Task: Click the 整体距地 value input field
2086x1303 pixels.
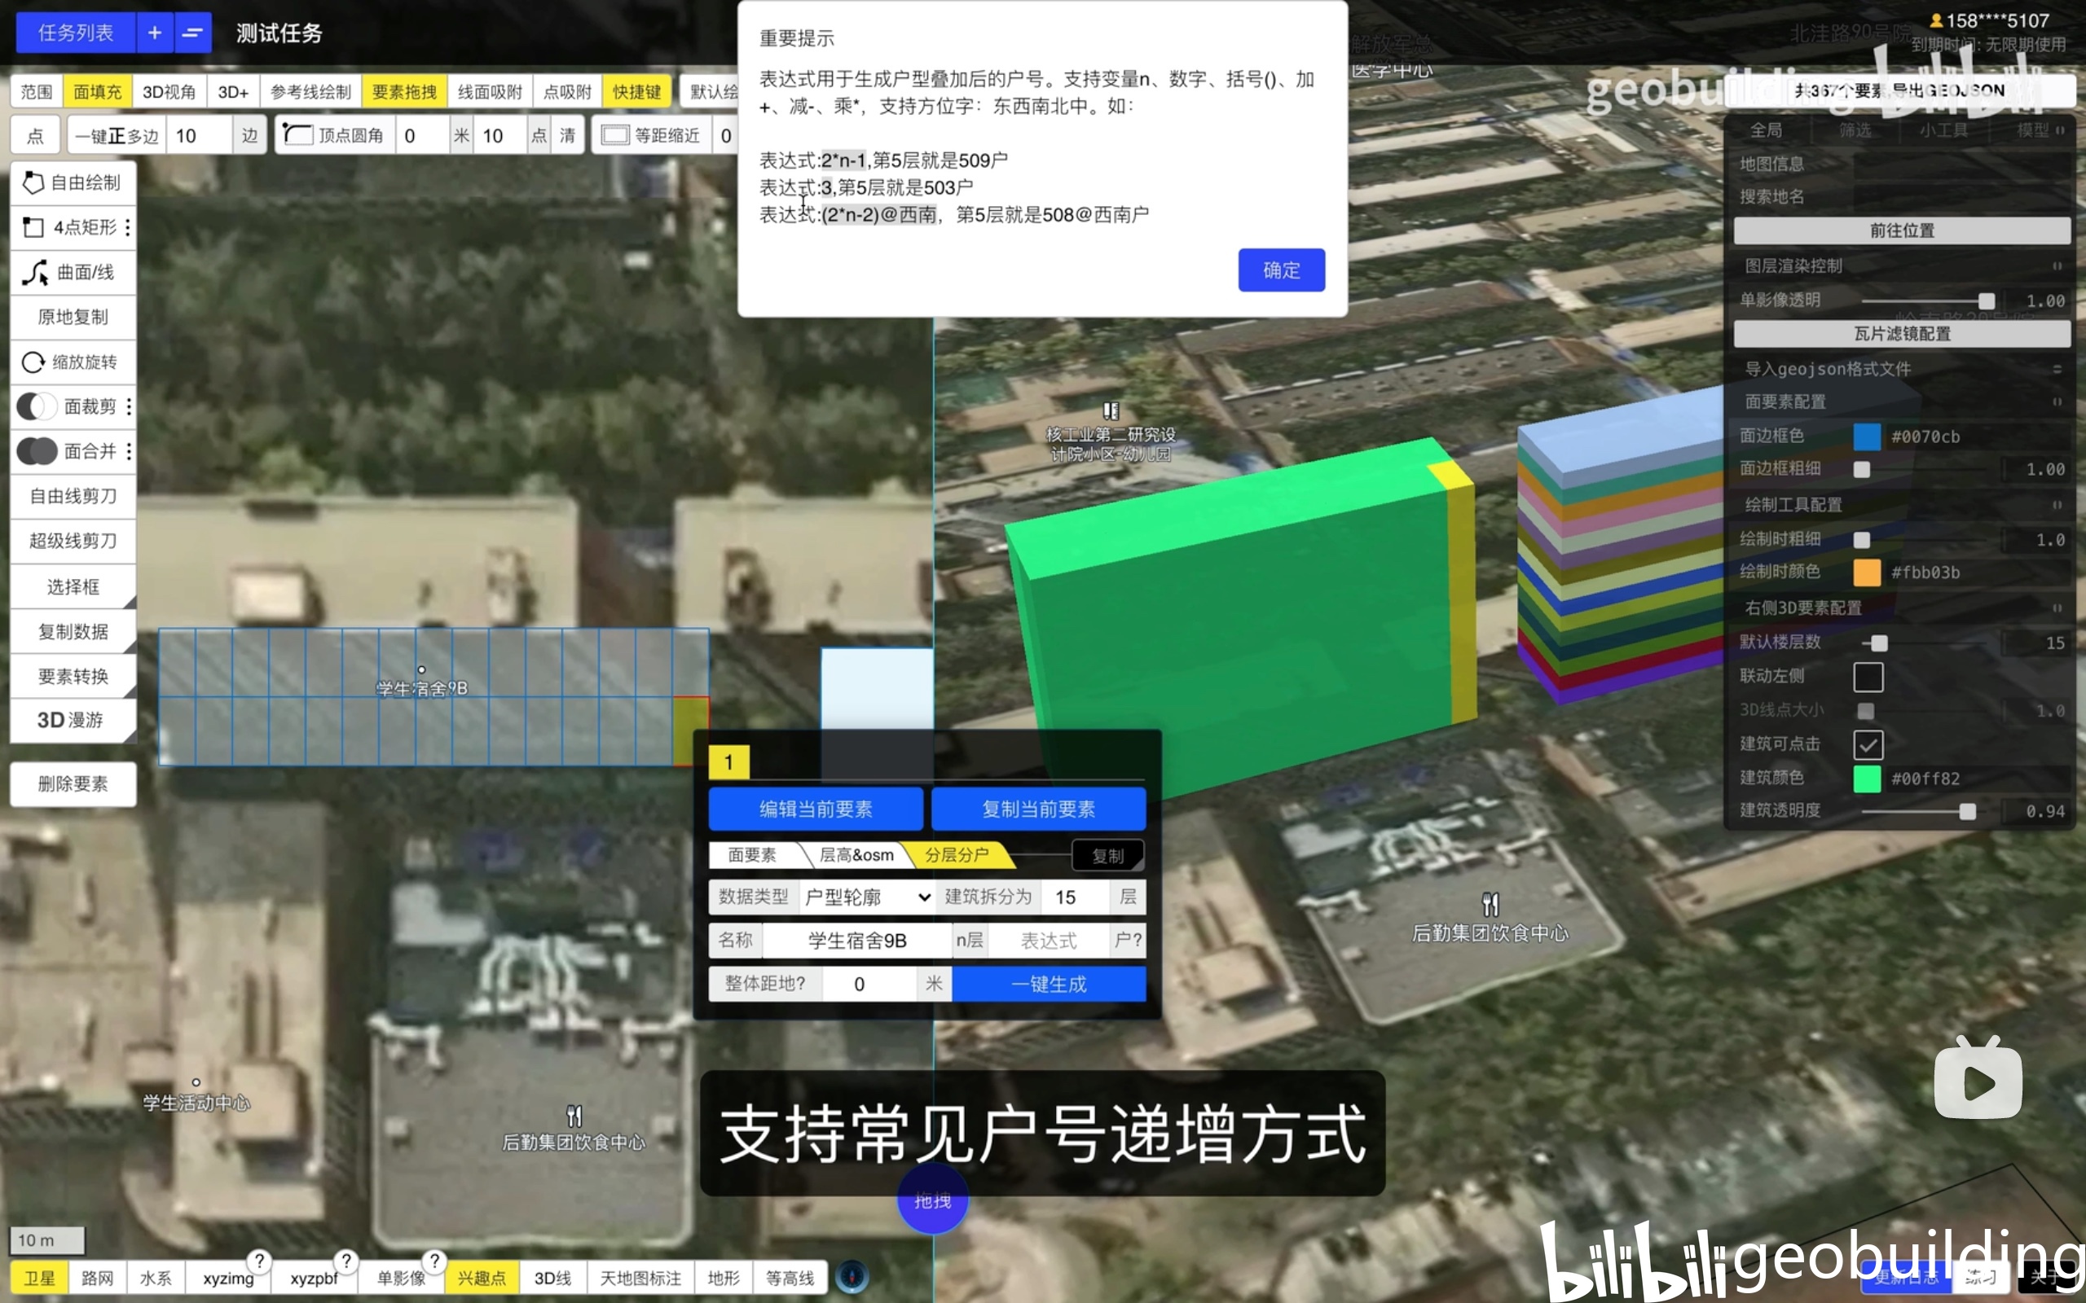Action: coord(869,983)
